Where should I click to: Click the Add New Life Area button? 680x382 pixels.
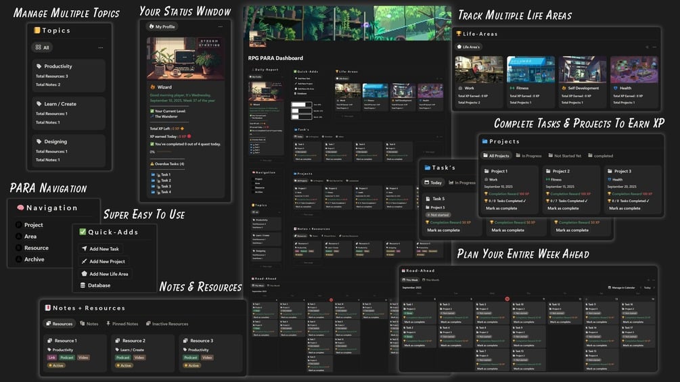106,274
